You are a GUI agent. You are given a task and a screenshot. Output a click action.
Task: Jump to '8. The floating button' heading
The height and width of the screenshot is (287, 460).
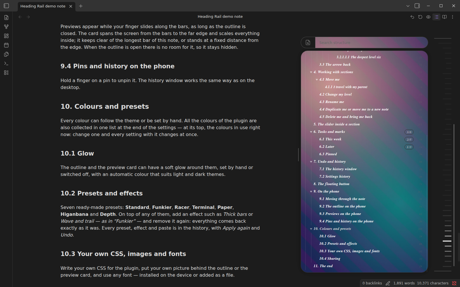pyautogui.click(x=331, y=184)
